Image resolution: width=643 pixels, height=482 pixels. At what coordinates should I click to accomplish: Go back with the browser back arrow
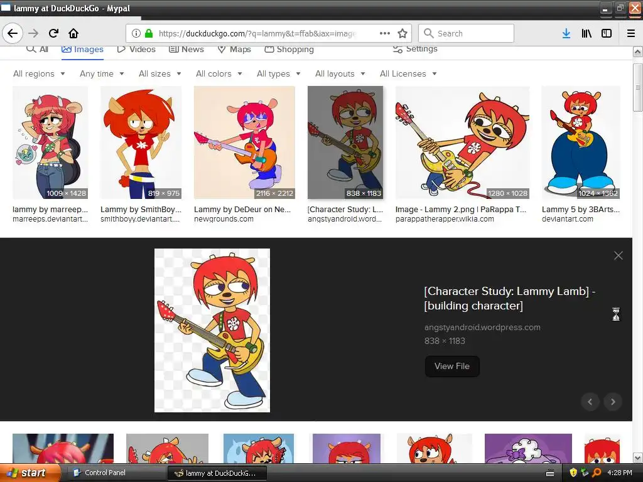13,33
